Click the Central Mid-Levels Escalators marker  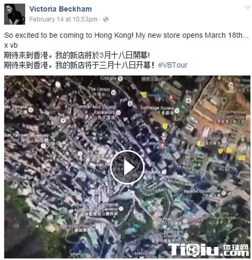118,113
